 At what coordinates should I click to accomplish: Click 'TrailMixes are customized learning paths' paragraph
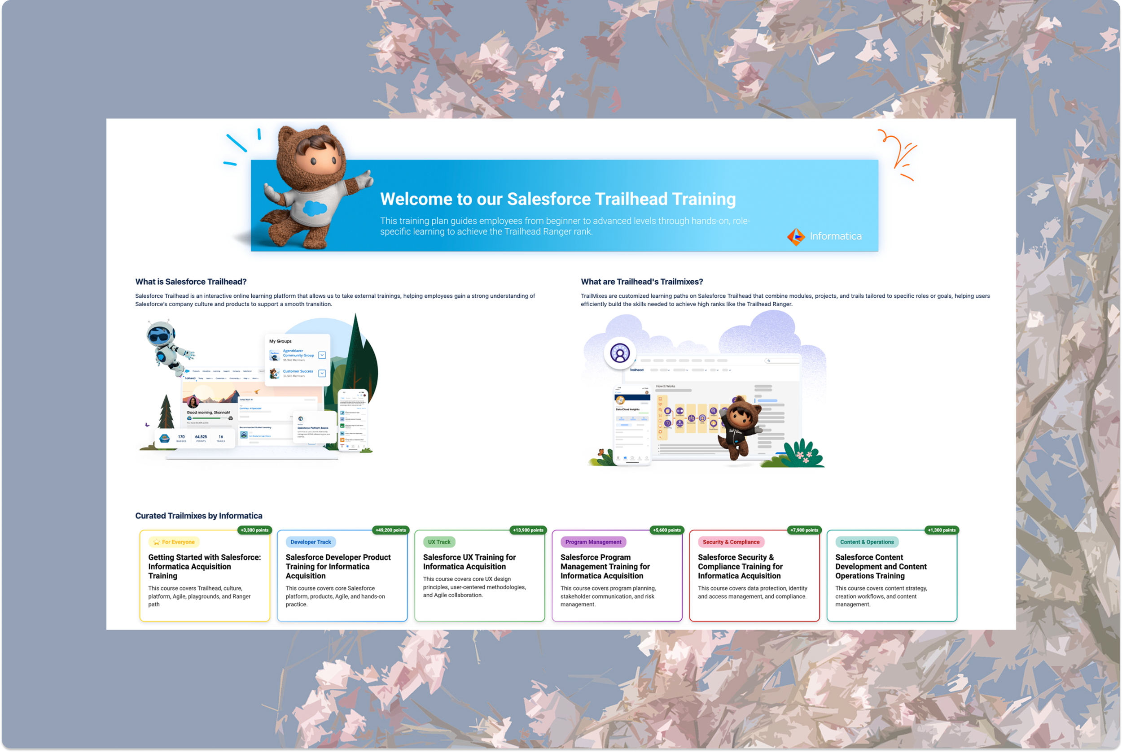(785, 300)
